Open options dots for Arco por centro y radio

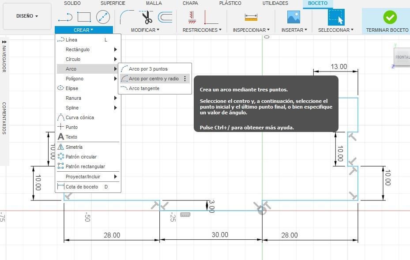pyautogui.click(x=185, y=79)
